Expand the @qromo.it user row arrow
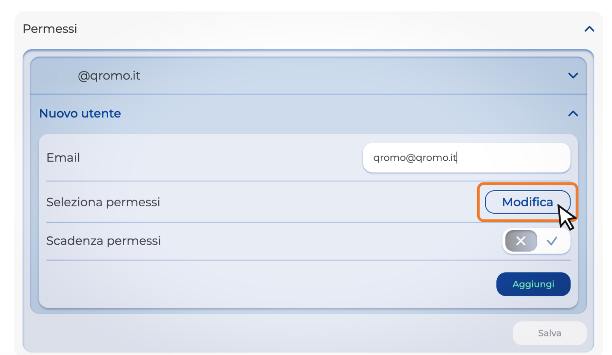 (573, 76)
